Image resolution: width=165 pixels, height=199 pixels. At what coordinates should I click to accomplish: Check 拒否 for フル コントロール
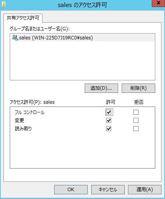136,112
